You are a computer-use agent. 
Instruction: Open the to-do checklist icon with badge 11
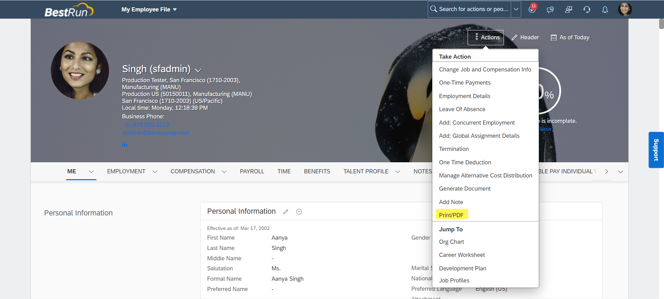pyautogui.click(x=532, y=9)
